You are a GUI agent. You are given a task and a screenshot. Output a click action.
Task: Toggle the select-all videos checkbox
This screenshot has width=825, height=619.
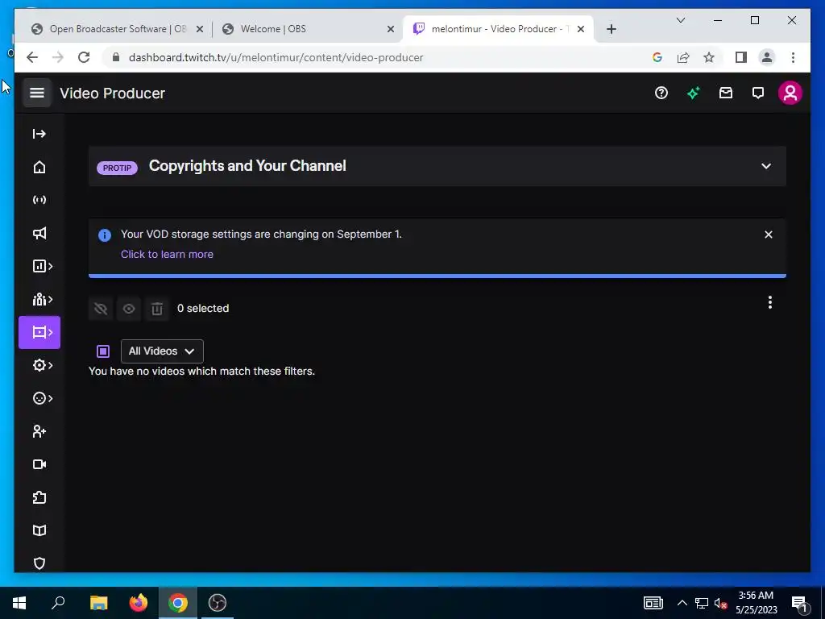(103, 351)
